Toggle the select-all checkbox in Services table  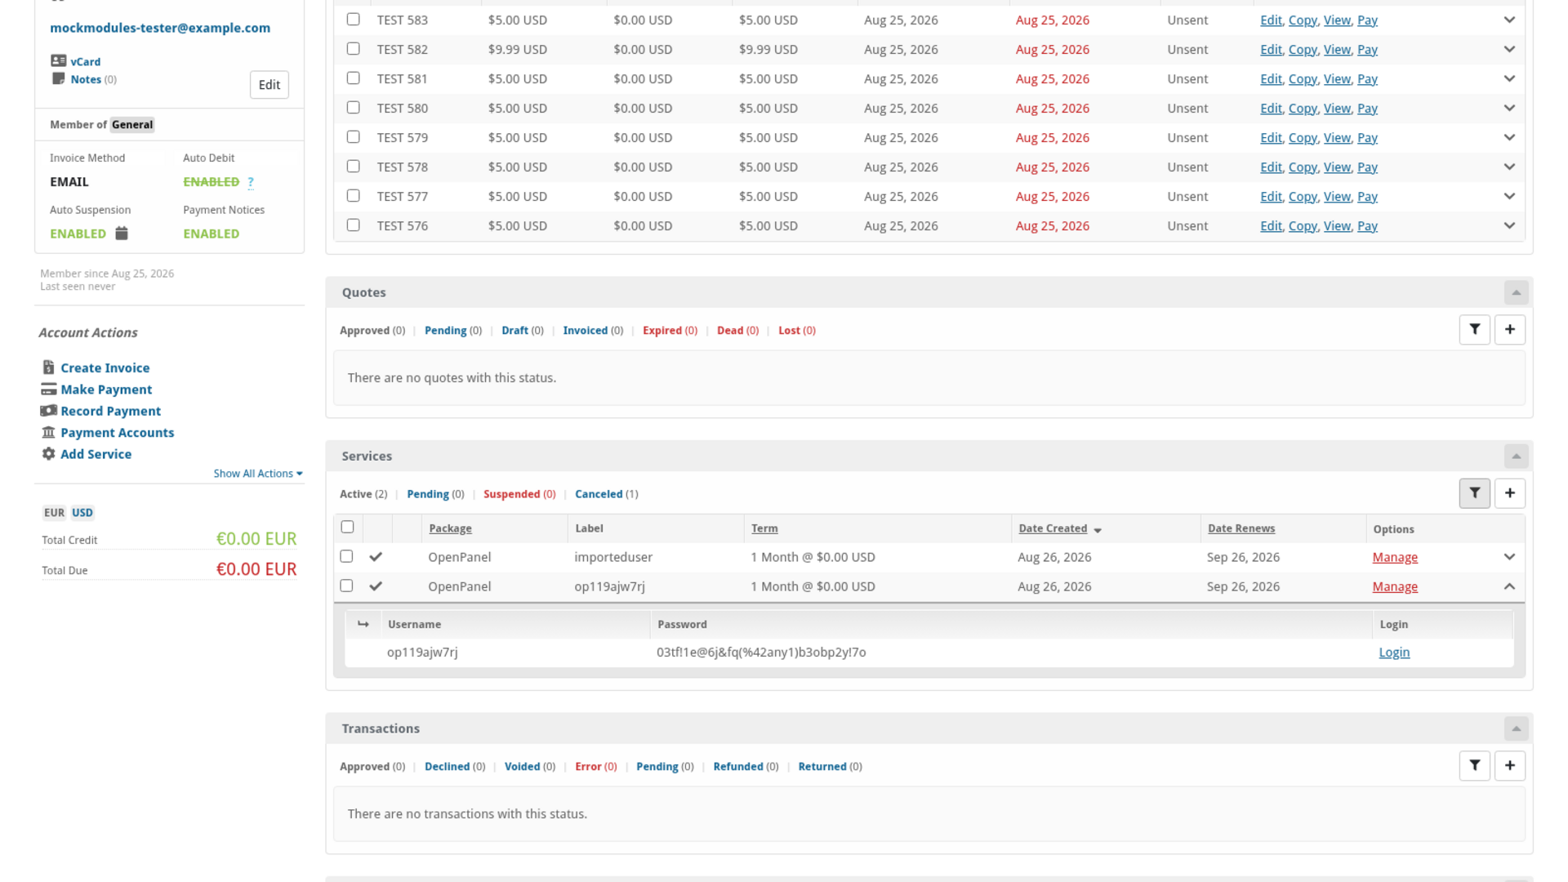pos(347,527)
